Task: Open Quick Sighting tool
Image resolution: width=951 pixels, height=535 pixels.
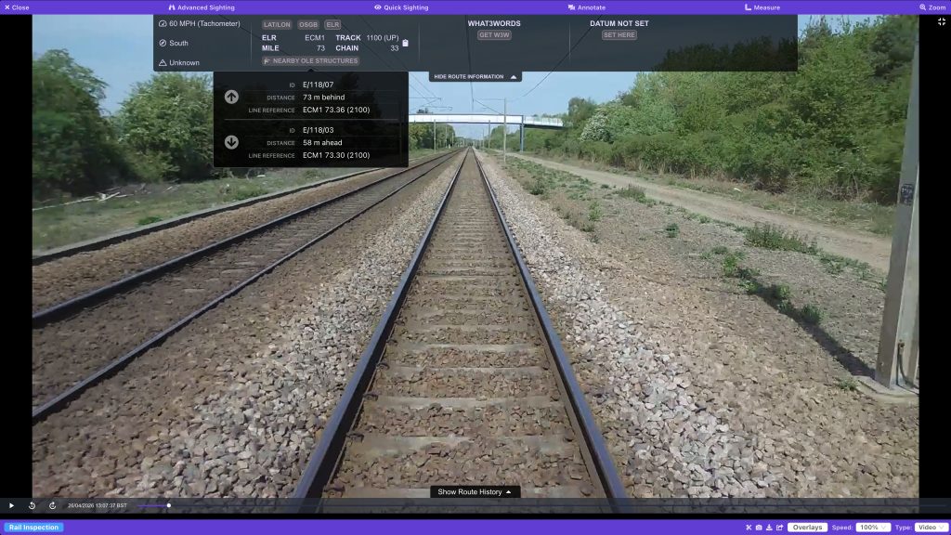Action: pyautogui.click(x=401, y=7)
